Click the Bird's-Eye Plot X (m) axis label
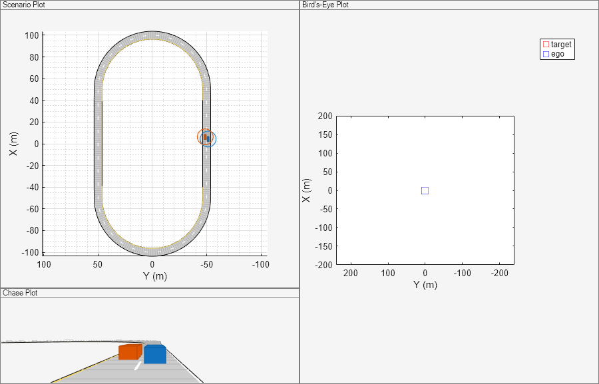This screenshot has width=599, height=384. coord(306,190)
